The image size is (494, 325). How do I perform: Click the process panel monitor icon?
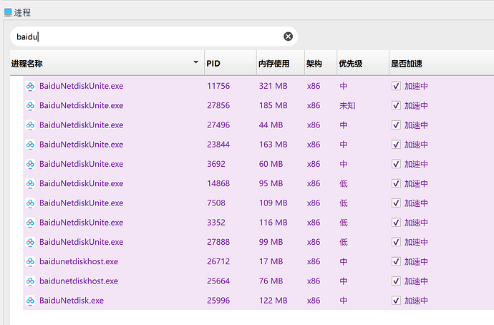pyautogui.click(x=8, y=13)
